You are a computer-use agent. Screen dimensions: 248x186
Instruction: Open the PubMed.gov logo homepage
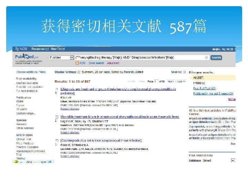click(x=27, y=56)
